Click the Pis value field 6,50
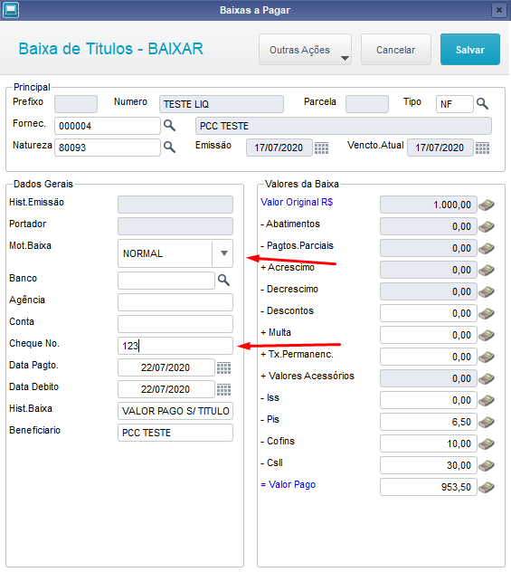 [x=429, y=422]
